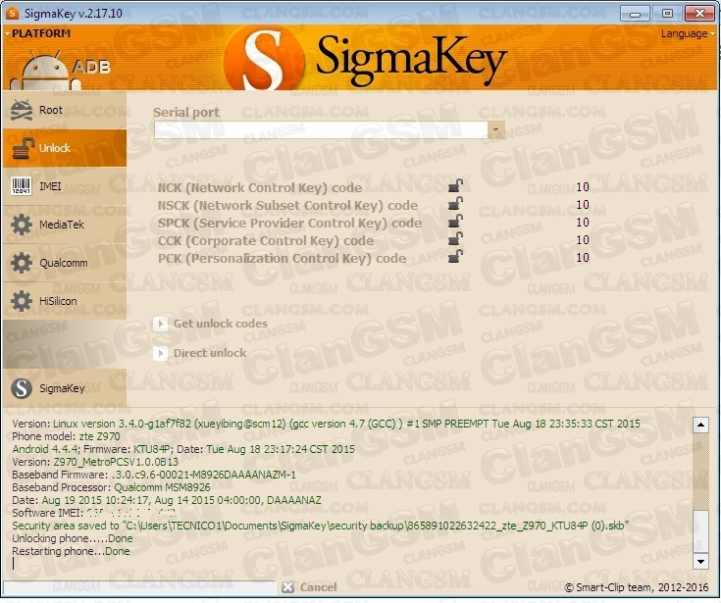Expand the Serial port combo box arrow

(x=495, y=130)
